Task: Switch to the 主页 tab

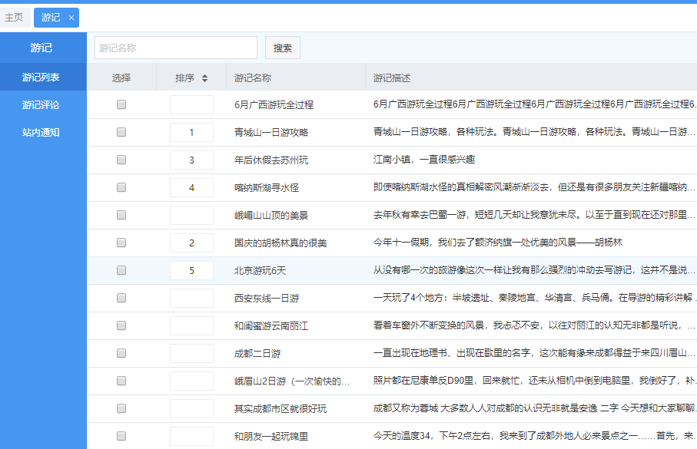Action: tap(14, 18)
